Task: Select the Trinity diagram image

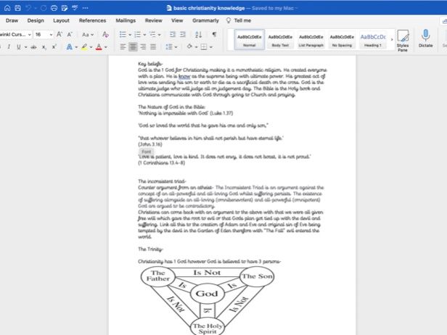Action: pos(208,300)
